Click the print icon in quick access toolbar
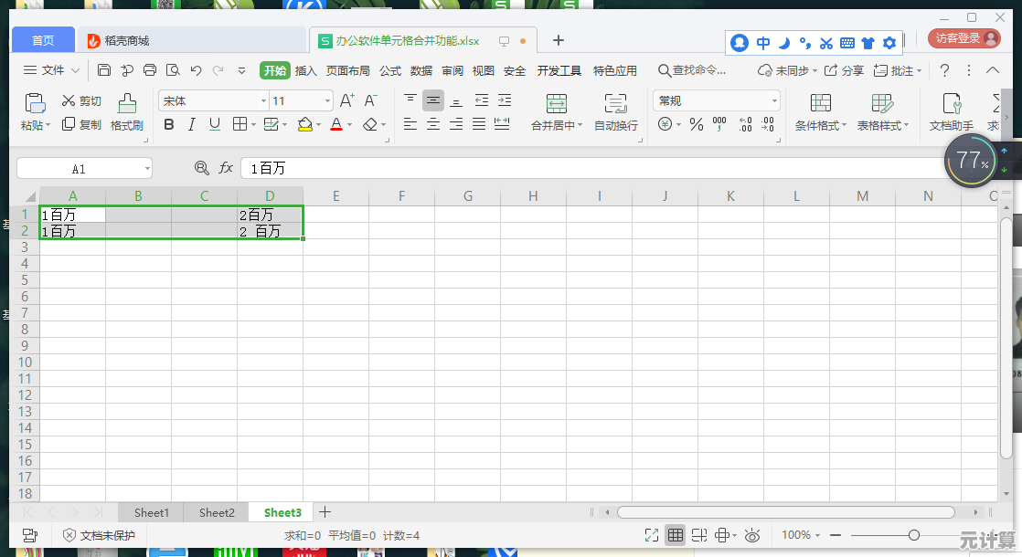 [150, 70]
